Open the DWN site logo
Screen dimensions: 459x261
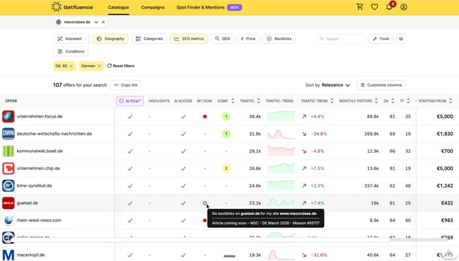(x=8, y=134)
